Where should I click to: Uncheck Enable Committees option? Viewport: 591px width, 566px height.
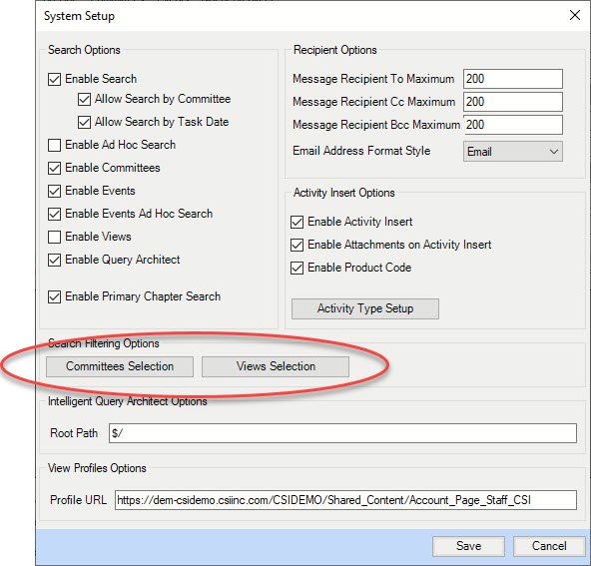[54, 168]
